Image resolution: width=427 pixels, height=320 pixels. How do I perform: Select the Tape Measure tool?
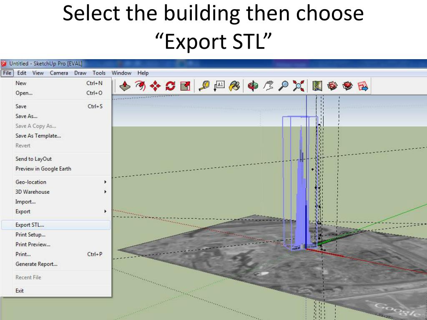tap(204, 86)
